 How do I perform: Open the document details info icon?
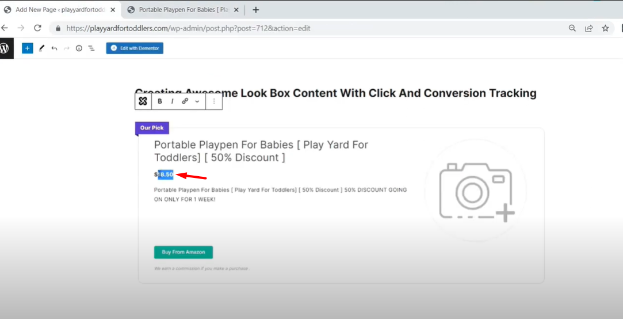click(79, 48)
